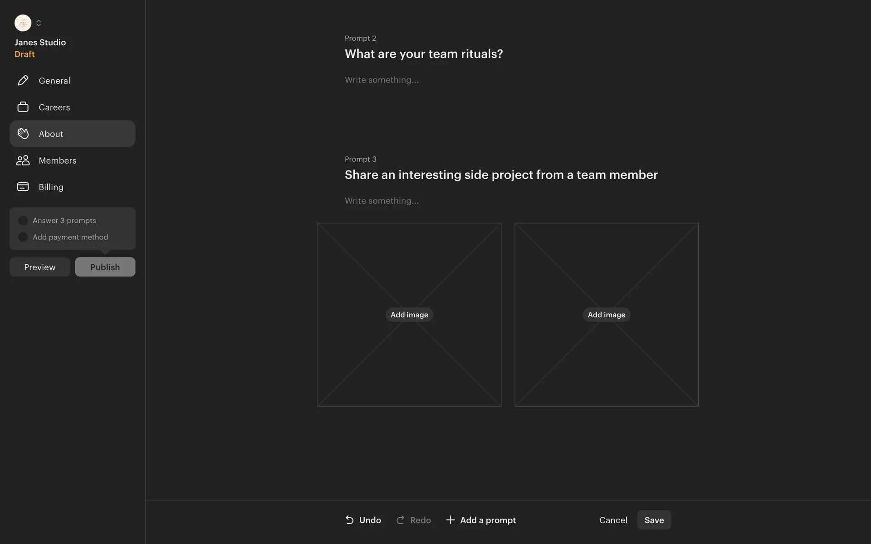The height and width of the screenshot is (544, 871).
Task: Click the people icon beside Members
Action: [23, 160]
